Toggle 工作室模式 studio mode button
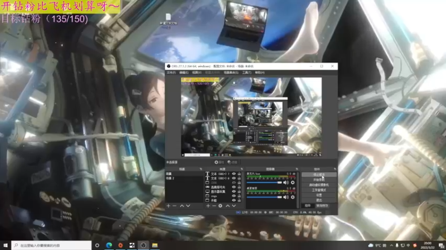 click(x=319, y=190)
